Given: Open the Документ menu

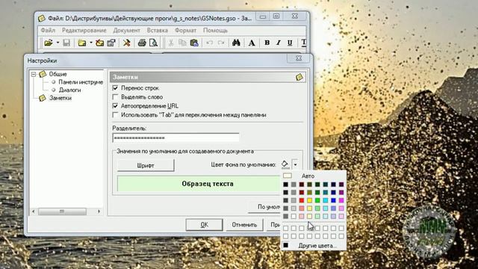Looking at the screenshot, I should coord(126,31).
